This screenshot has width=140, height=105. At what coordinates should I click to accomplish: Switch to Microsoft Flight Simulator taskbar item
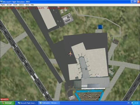27,103
